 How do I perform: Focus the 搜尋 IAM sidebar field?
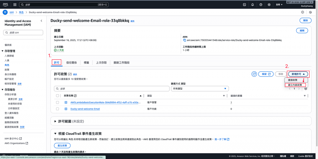pyautogui.click(x=23, y=33)
